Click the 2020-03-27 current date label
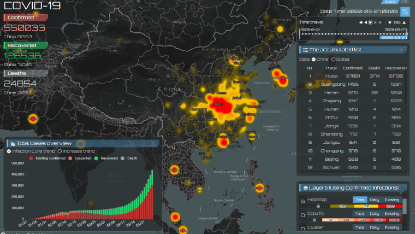This screenshot has width=415, height=234. (x=393, y=38)
